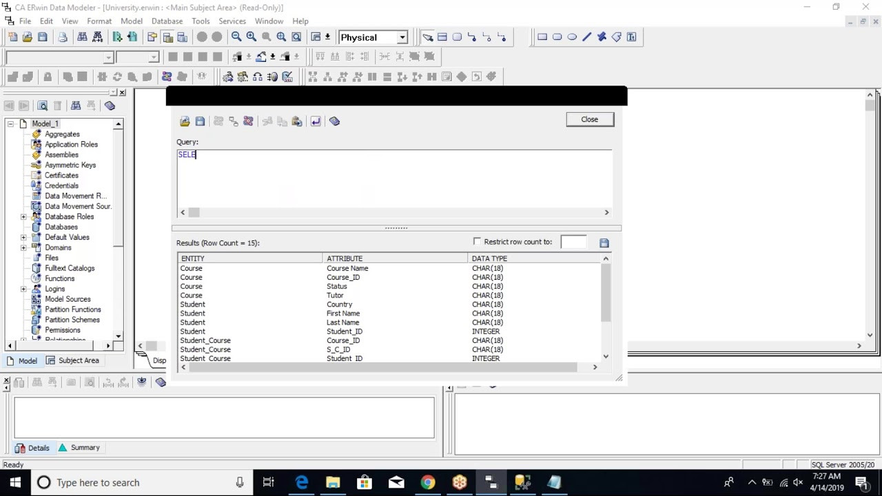Open the Summary tab in bottom pane
The image size is (882, 496).
[79, 448]
